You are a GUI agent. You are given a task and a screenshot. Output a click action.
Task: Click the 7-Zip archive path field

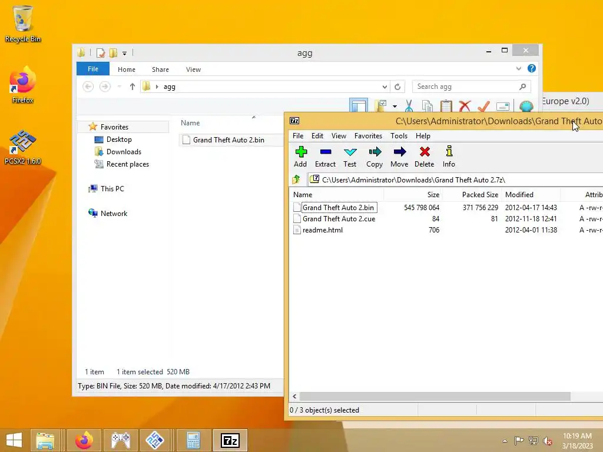tap(455, 180)
